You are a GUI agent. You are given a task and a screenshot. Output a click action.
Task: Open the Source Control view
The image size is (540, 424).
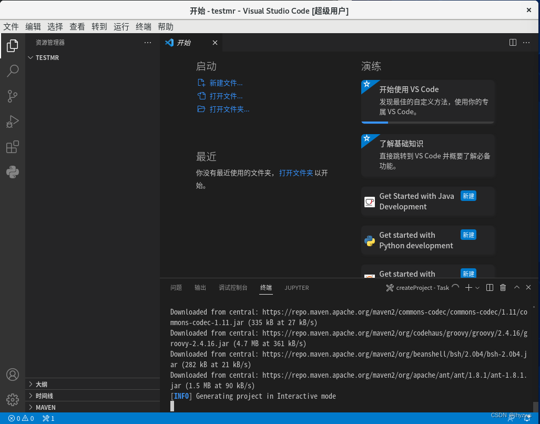[x=13, y=96]
